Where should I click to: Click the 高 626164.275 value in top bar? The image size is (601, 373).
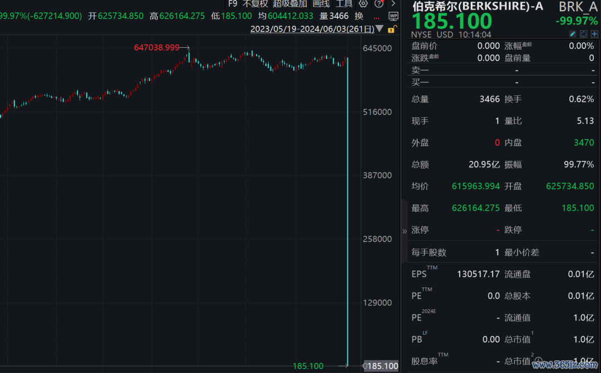177,16
